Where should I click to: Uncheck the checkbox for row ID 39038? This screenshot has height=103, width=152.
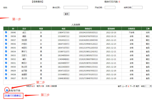coord(6,36)
